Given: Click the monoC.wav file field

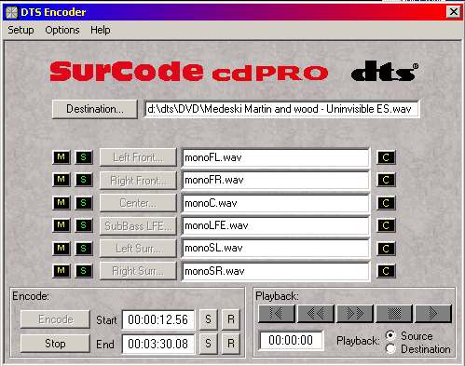Looking at the screenshot, I should pyautogui.click(x=276, y=203).
